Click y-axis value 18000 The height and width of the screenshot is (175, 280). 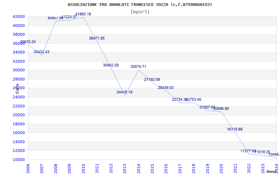tap(19, 124)
